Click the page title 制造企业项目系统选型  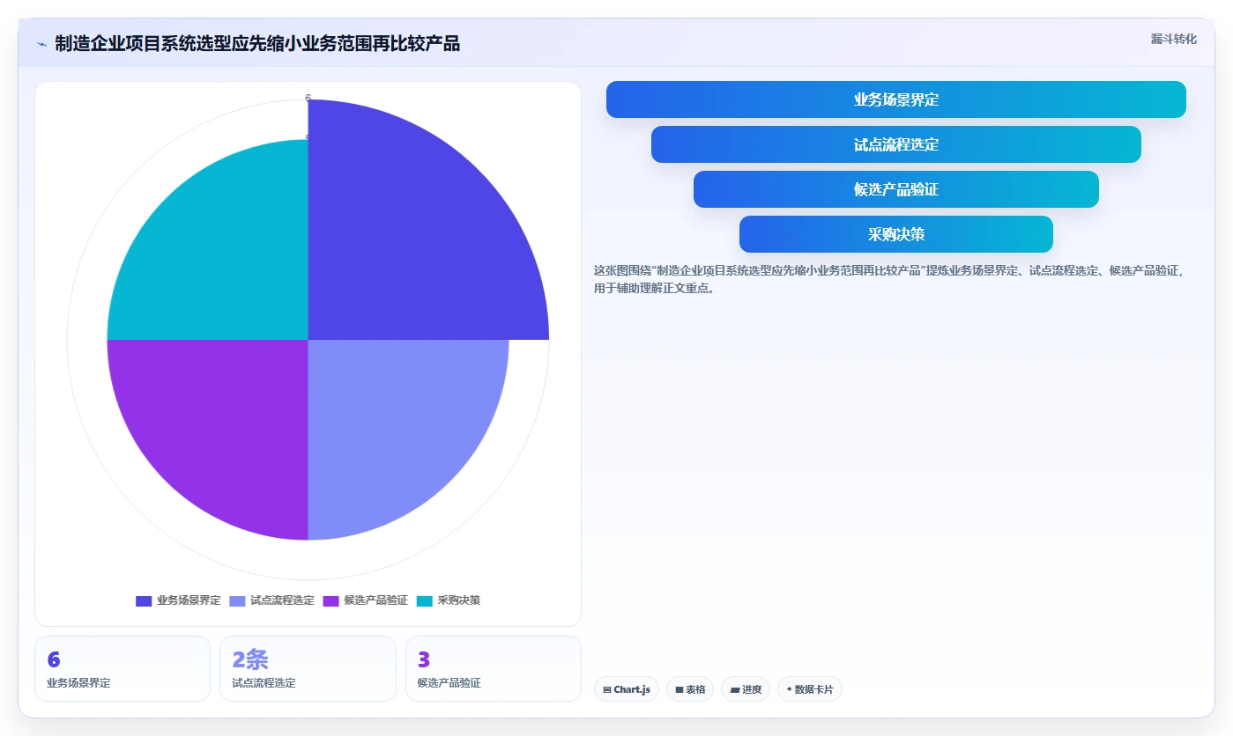click(x=257, y=44)
